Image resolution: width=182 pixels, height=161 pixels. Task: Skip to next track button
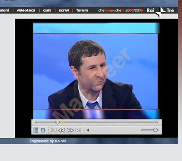(x=78, y=130)
